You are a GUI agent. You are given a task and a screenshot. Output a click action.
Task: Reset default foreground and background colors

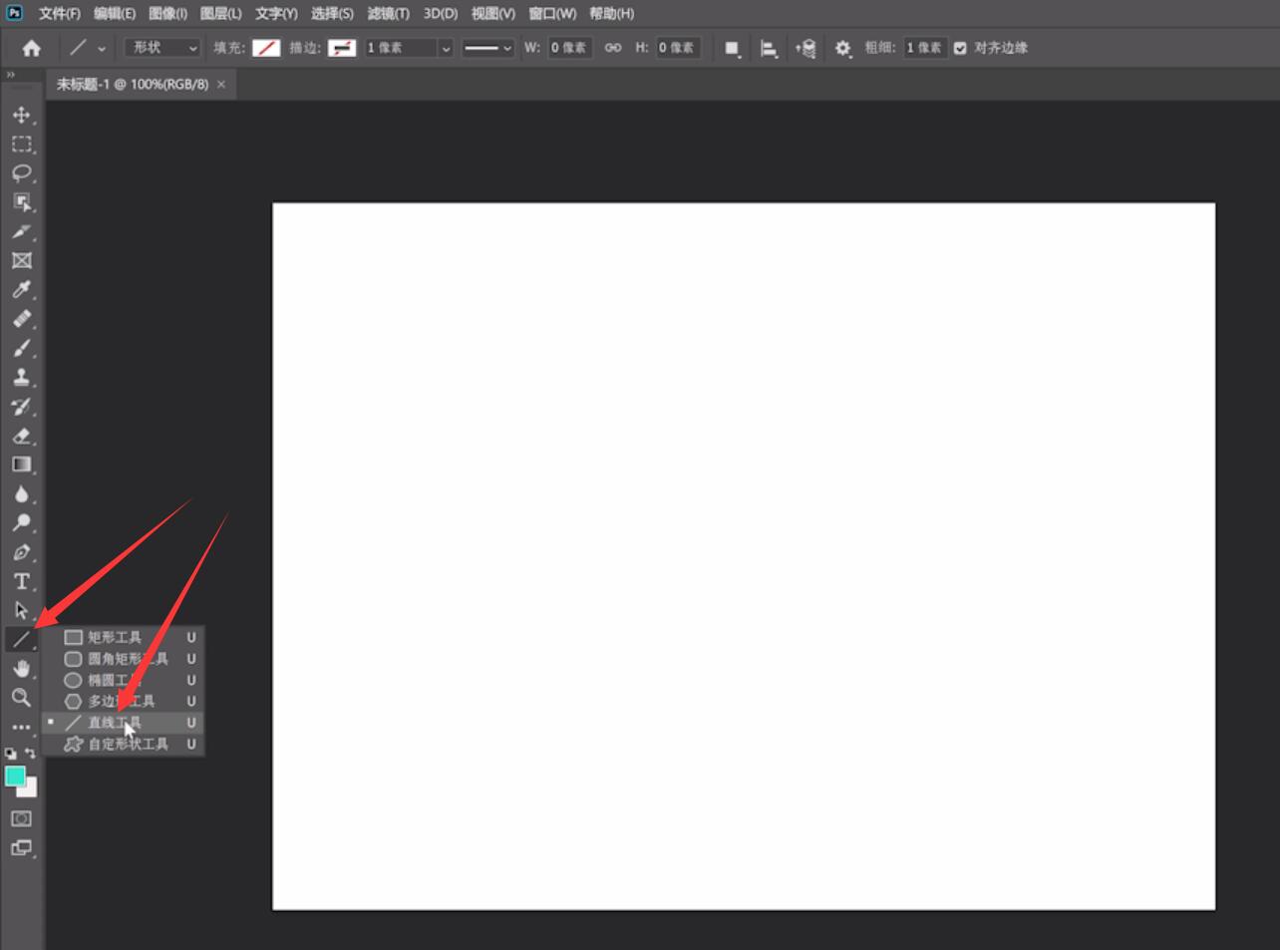(11, 754)
